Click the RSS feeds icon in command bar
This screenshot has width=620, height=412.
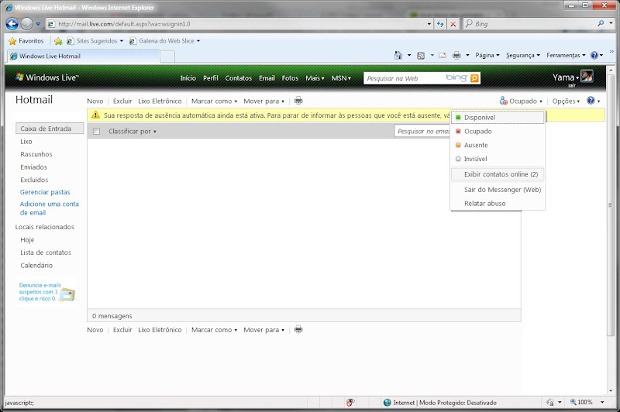421,56
